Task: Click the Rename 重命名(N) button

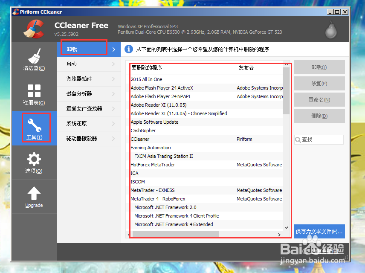Action: pyautogui.click(x=319, y=100)
